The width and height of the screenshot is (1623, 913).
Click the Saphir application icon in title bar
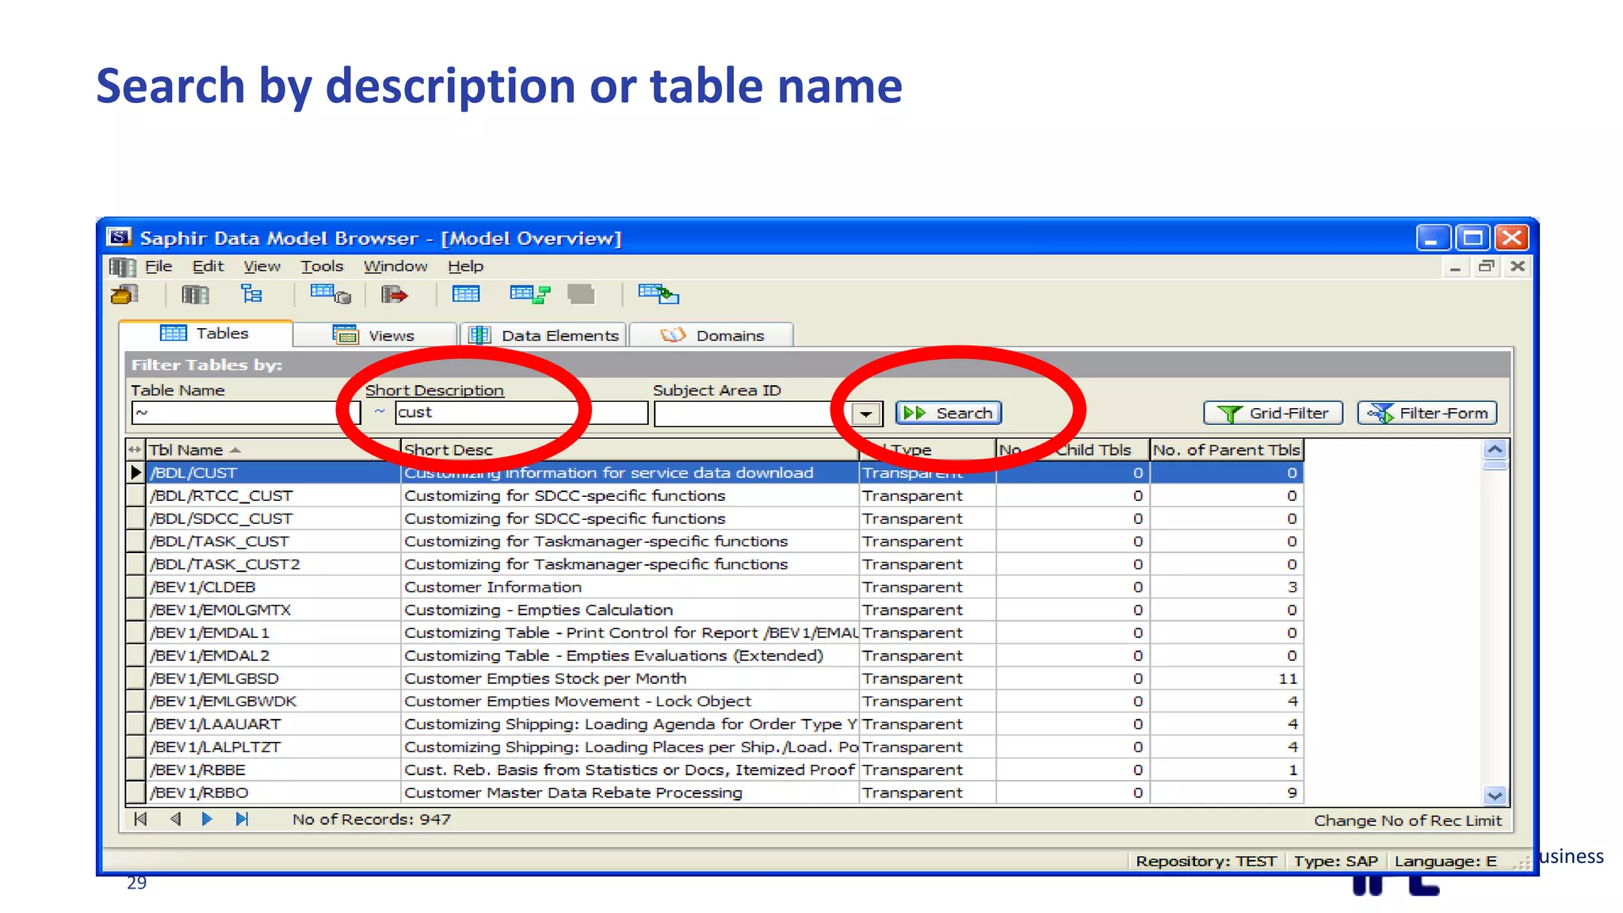[119, 238]
